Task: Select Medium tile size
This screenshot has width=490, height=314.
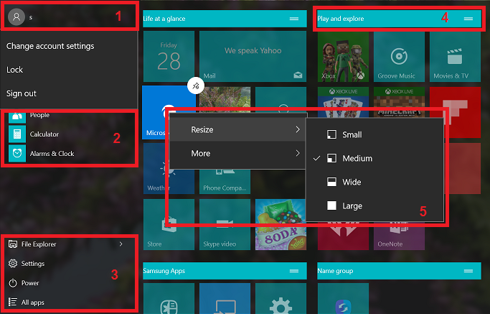Action: tap(374, 158)
